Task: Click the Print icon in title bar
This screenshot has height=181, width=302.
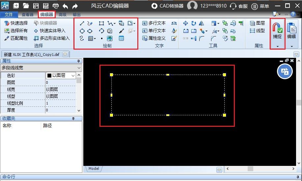Action: [56, 6]
